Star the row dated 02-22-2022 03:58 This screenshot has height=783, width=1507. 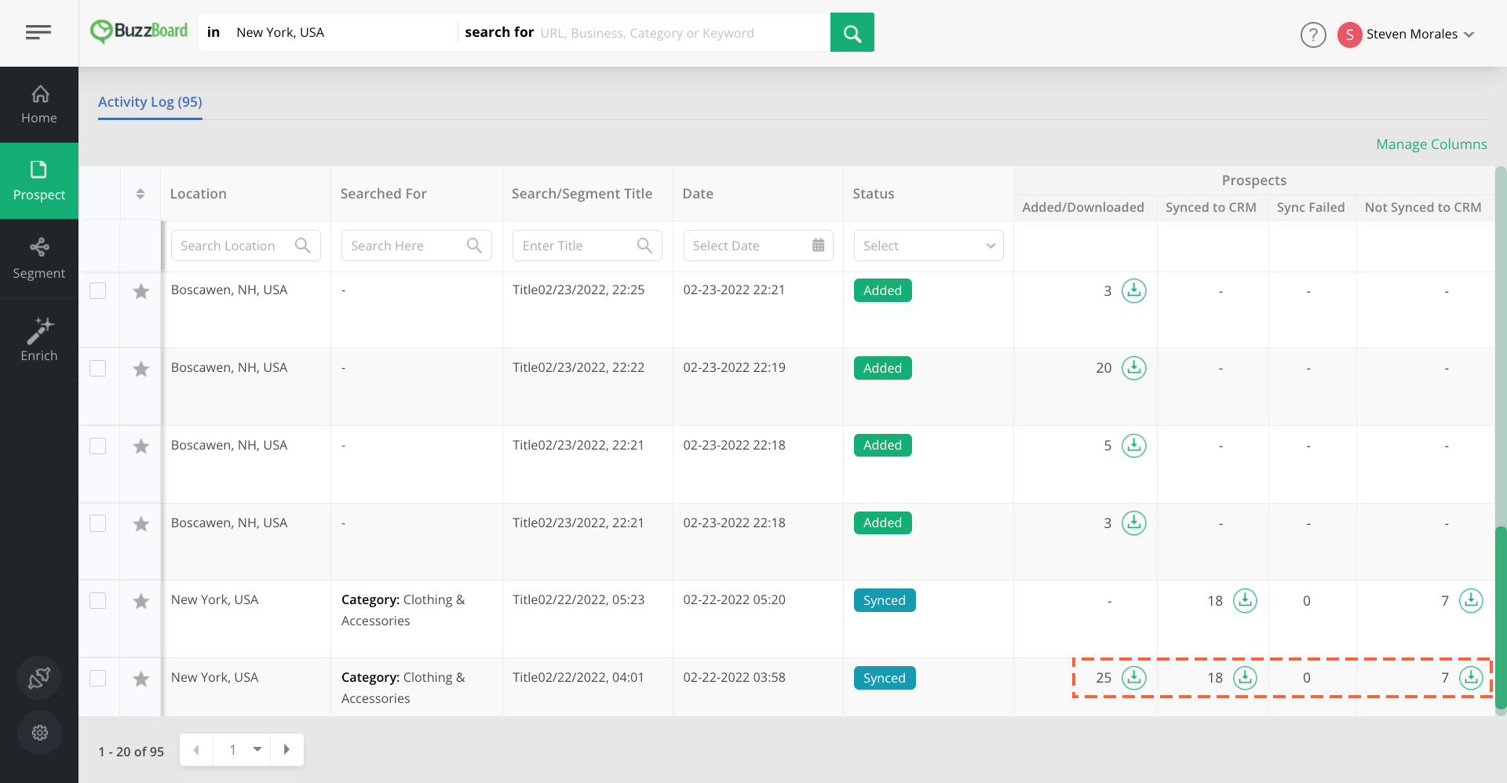[x=141, y=679]
